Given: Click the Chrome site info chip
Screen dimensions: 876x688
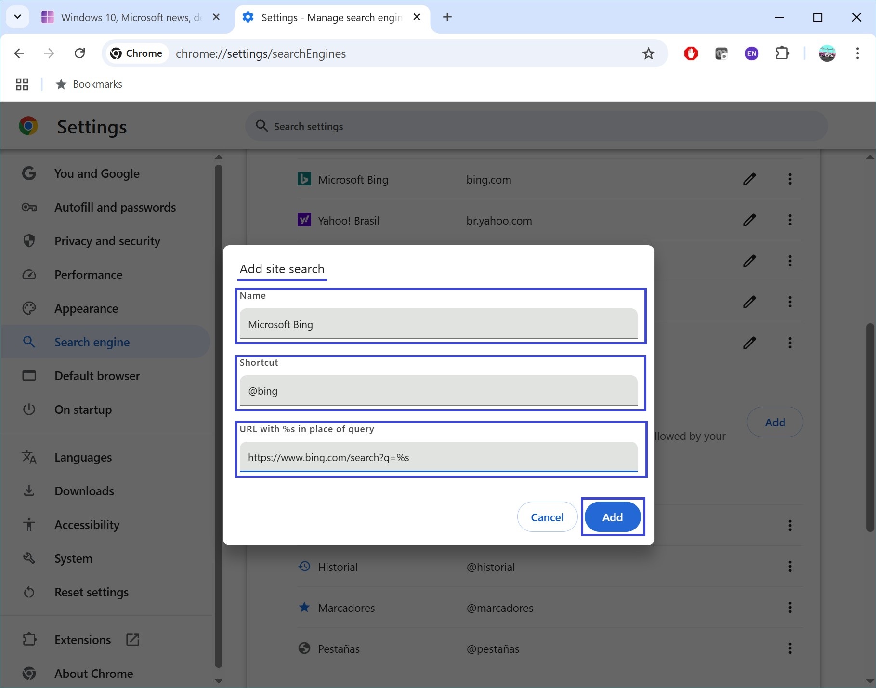Looking at the screenshot, I should pos(136,53).
